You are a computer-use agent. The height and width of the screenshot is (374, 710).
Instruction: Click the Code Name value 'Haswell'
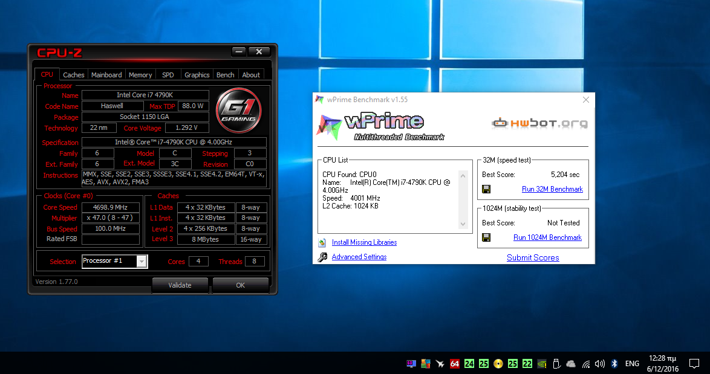(112, 106)
